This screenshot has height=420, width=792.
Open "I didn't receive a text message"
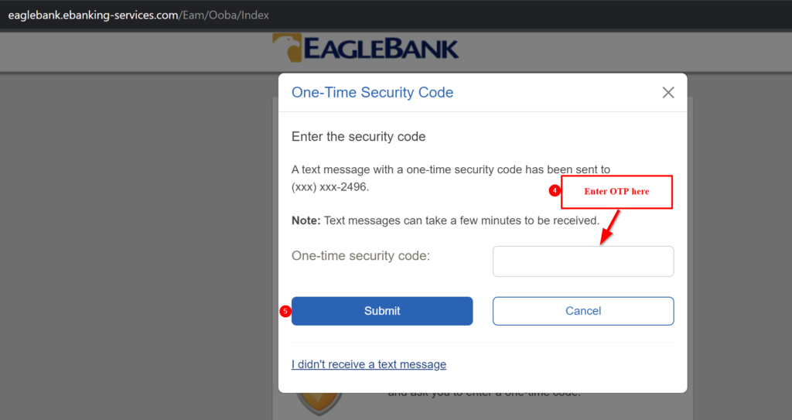[369, 364]
